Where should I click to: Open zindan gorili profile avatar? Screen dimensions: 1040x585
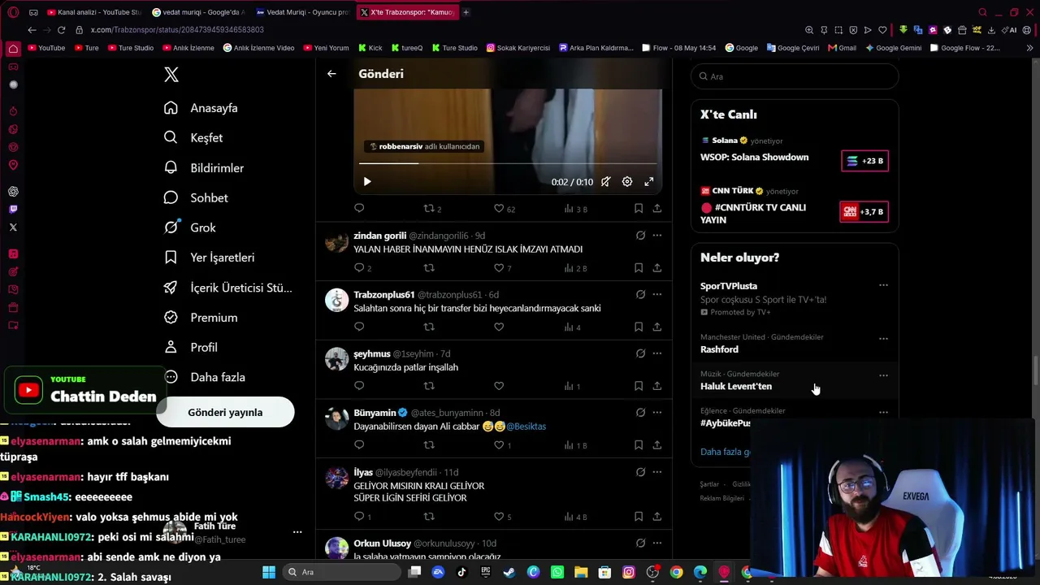point(336,241)
